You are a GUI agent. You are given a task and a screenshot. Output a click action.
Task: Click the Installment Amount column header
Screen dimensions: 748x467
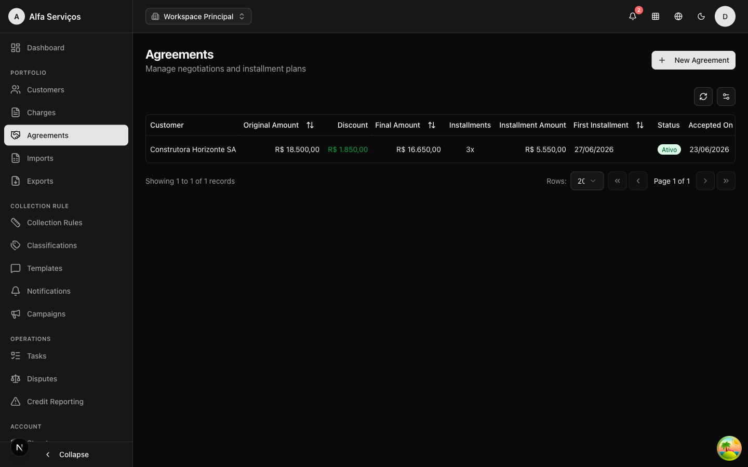click(532, 125)
